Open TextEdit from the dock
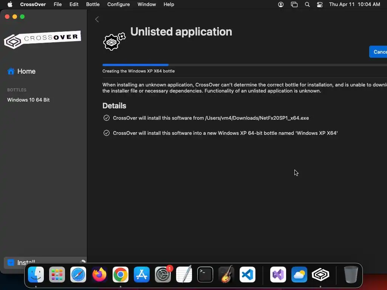Viewport: 387px width, 290px height. [x=184, y=275]
